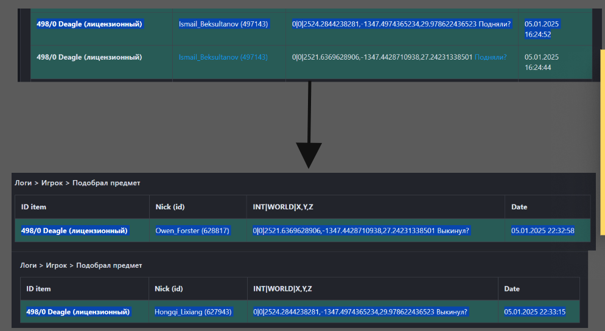Click the Deagle item cell in Owen_Forster's row
Screen dimensions: 605x331
click(74, 231)
